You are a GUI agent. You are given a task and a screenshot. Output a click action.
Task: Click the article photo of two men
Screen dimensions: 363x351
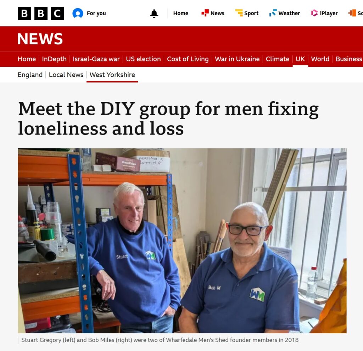182,241
